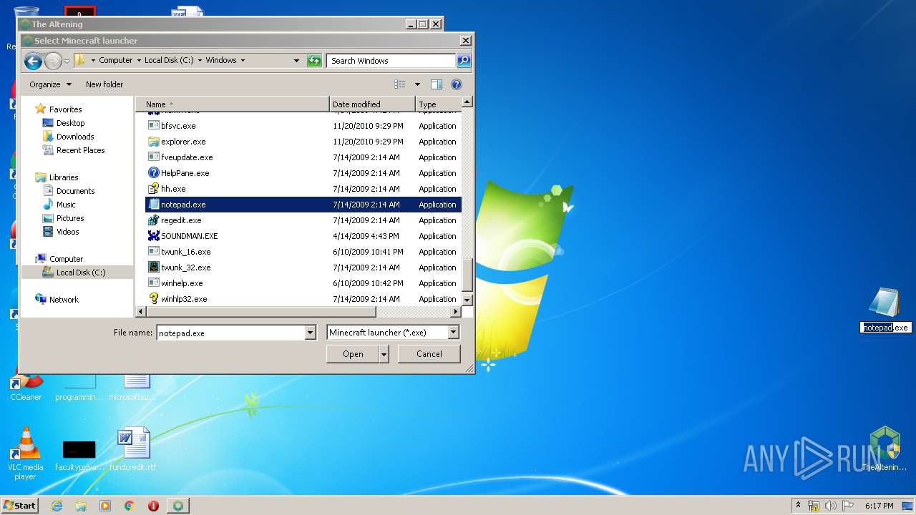
Task: Select the twunk_16.exe row
Action: (303, 252)
